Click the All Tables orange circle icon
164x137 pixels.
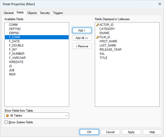8,116
